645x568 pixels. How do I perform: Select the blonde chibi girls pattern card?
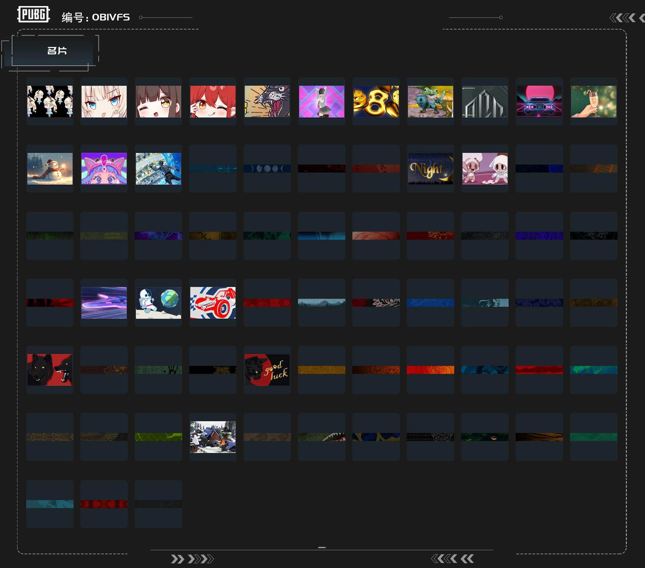50,101
